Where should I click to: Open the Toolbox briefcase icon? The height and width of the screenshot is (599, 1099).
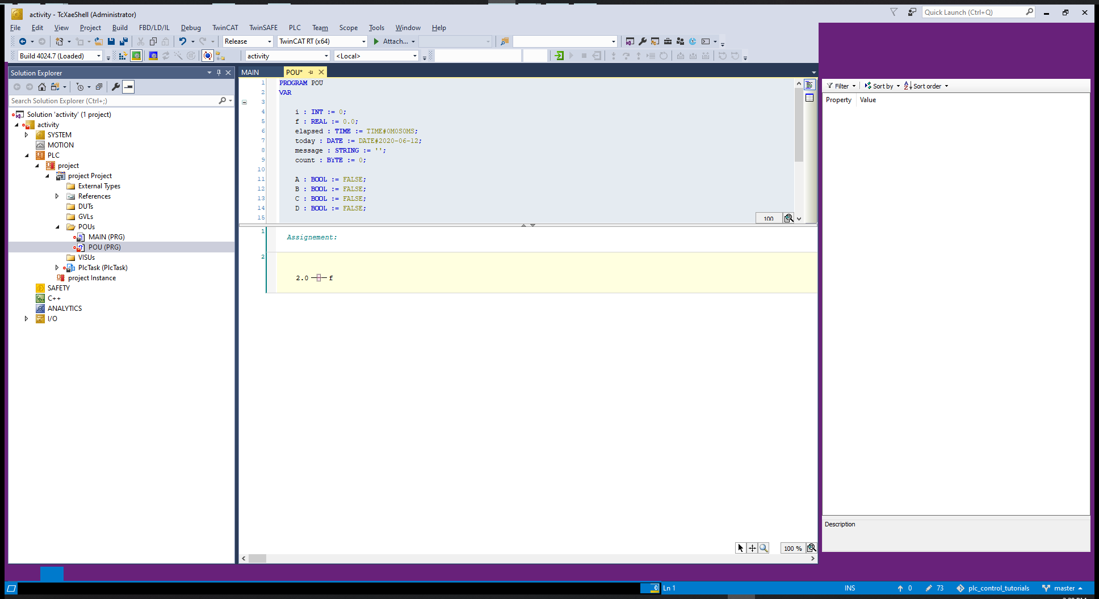(668, 41)
